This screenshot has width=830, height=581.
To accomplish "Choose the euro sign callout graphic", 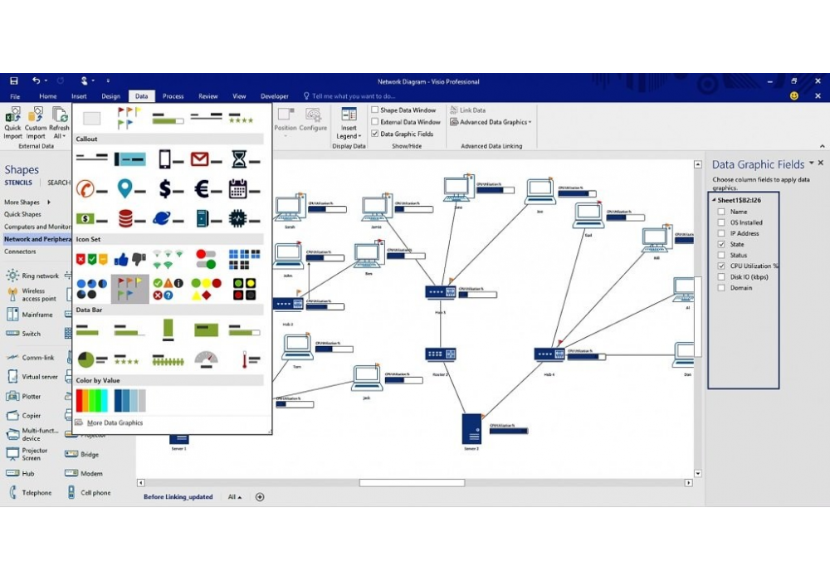I will tap(206, 189).
